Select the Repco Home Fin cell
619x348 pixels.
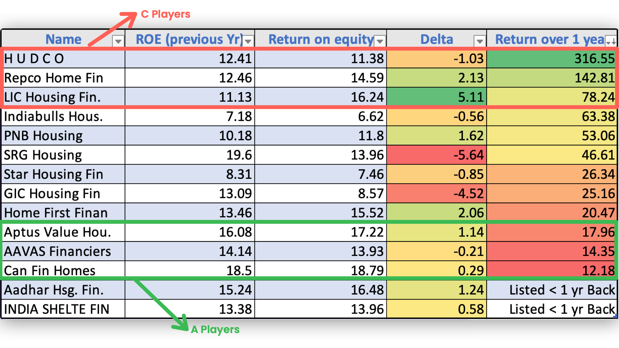(x=63, y=78)
